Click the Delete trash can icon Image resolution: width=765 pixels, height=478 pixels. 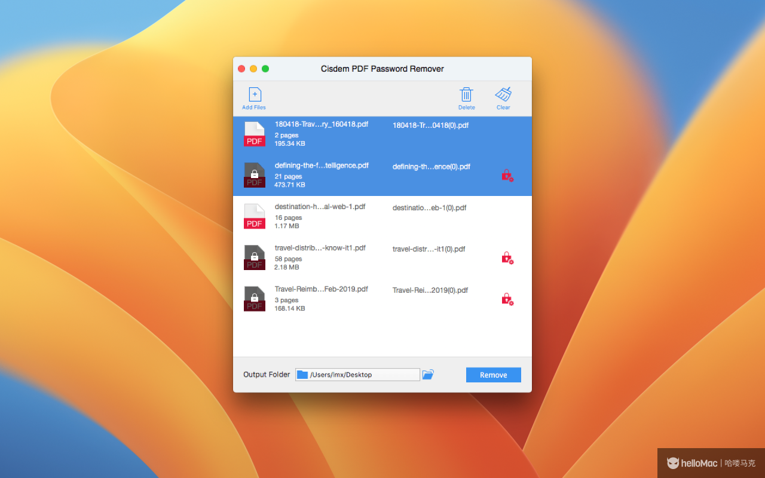466,94
